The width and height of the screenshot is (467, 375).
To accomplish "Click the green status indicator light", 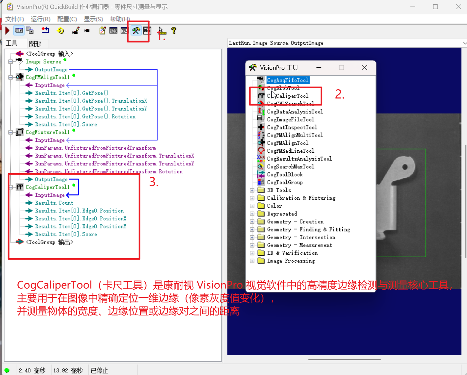I will click(x=7, y=370).
